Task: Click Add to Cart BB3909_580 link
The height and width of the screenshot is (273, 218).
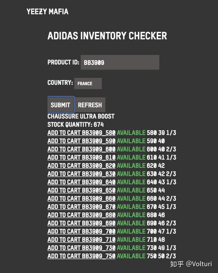Action: 81,133
